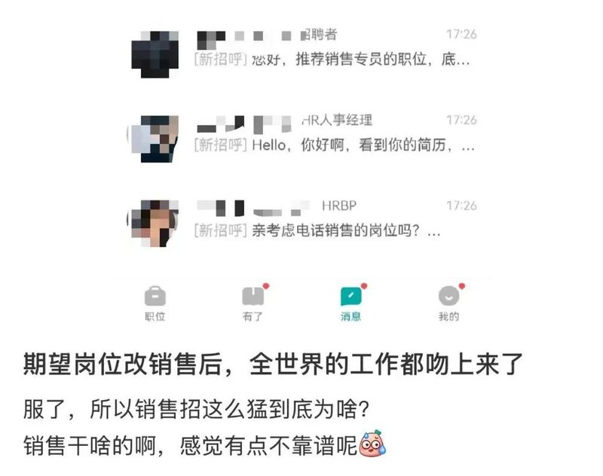Viewport: 603px width, 476px height.
Task: Open the 我的 smiley face icon
Action: 448,296
